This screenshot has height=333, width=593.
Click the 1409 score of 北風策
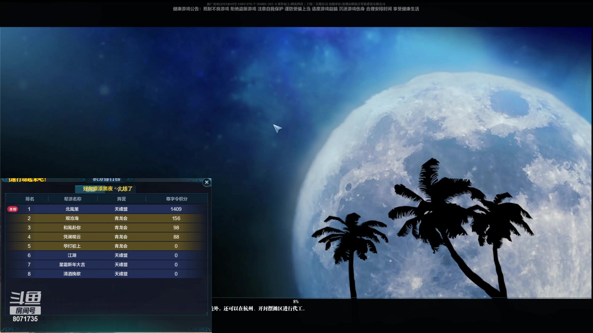[x=176, y=209]
